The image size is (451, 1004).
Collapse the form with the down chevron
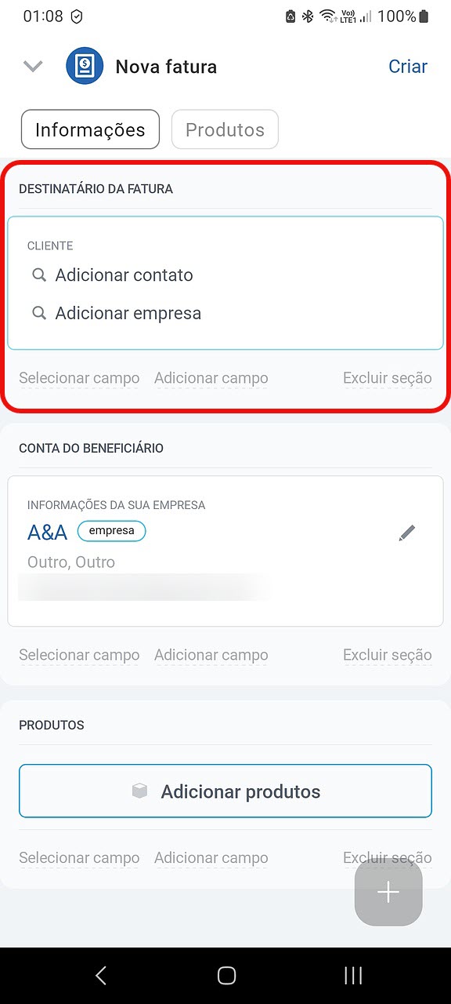(33, 67)
